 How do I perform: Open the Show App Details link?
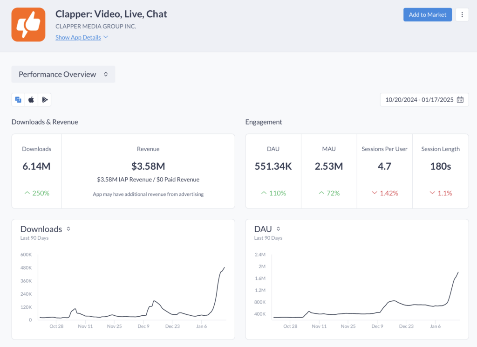78,37
